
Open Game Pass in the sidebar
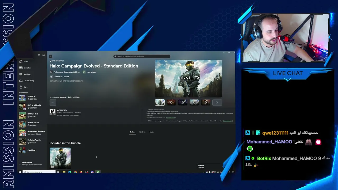25,68
